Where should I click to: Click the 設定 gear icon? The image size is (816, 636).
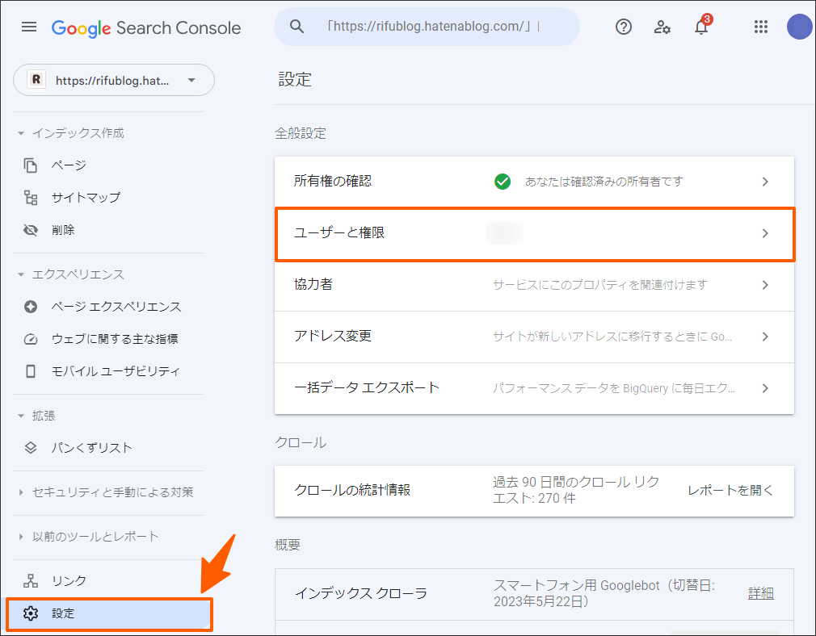[31, 613]
